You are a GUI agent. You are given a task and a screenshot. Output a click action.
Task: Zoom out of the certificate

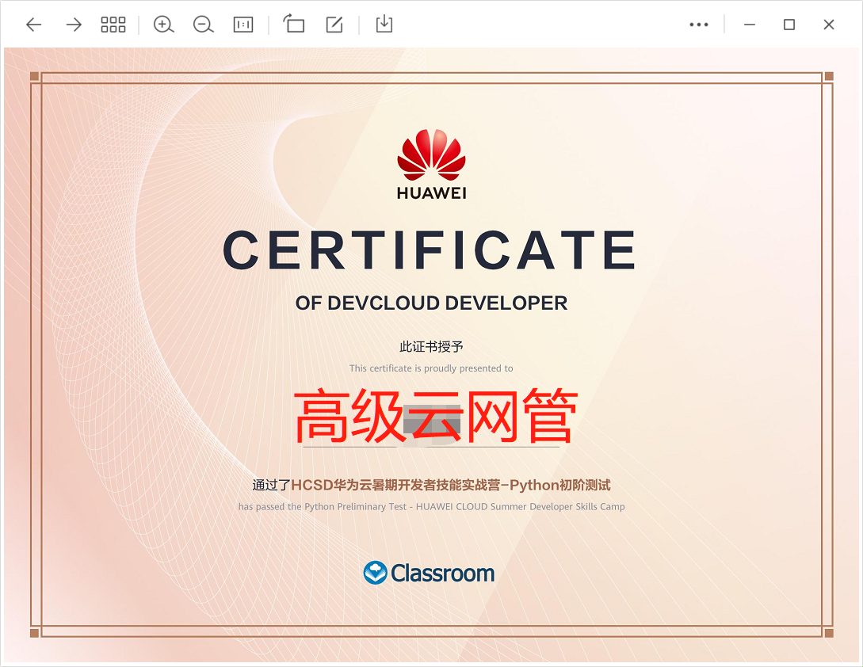tap(203, 25)
